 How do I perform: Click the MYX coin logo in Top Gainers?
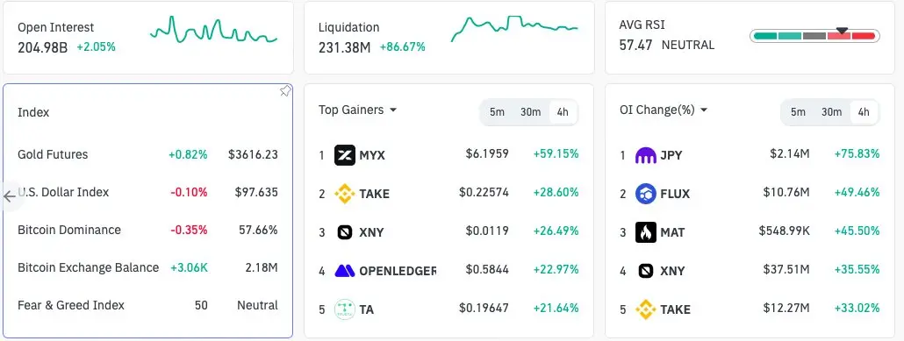[345, 155]
